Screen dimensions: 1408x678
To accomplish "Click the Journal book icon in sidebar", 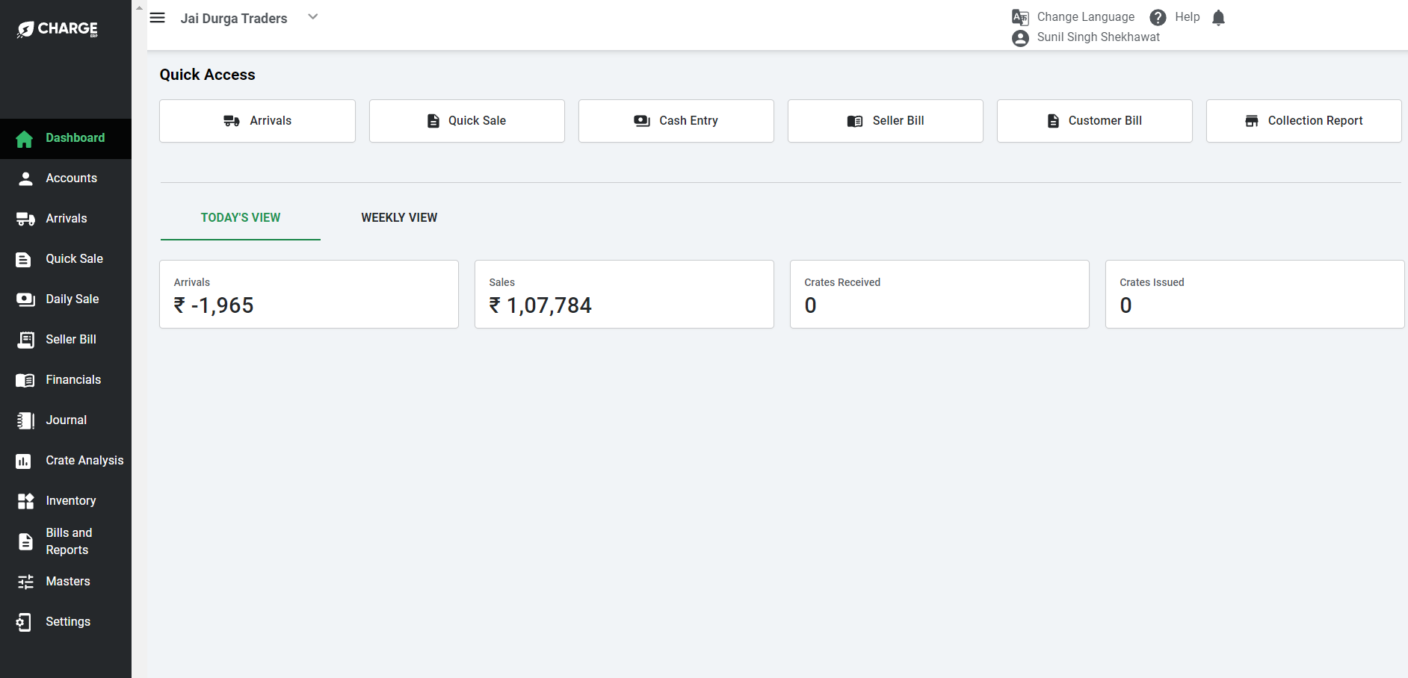I will tap(25, 420).
